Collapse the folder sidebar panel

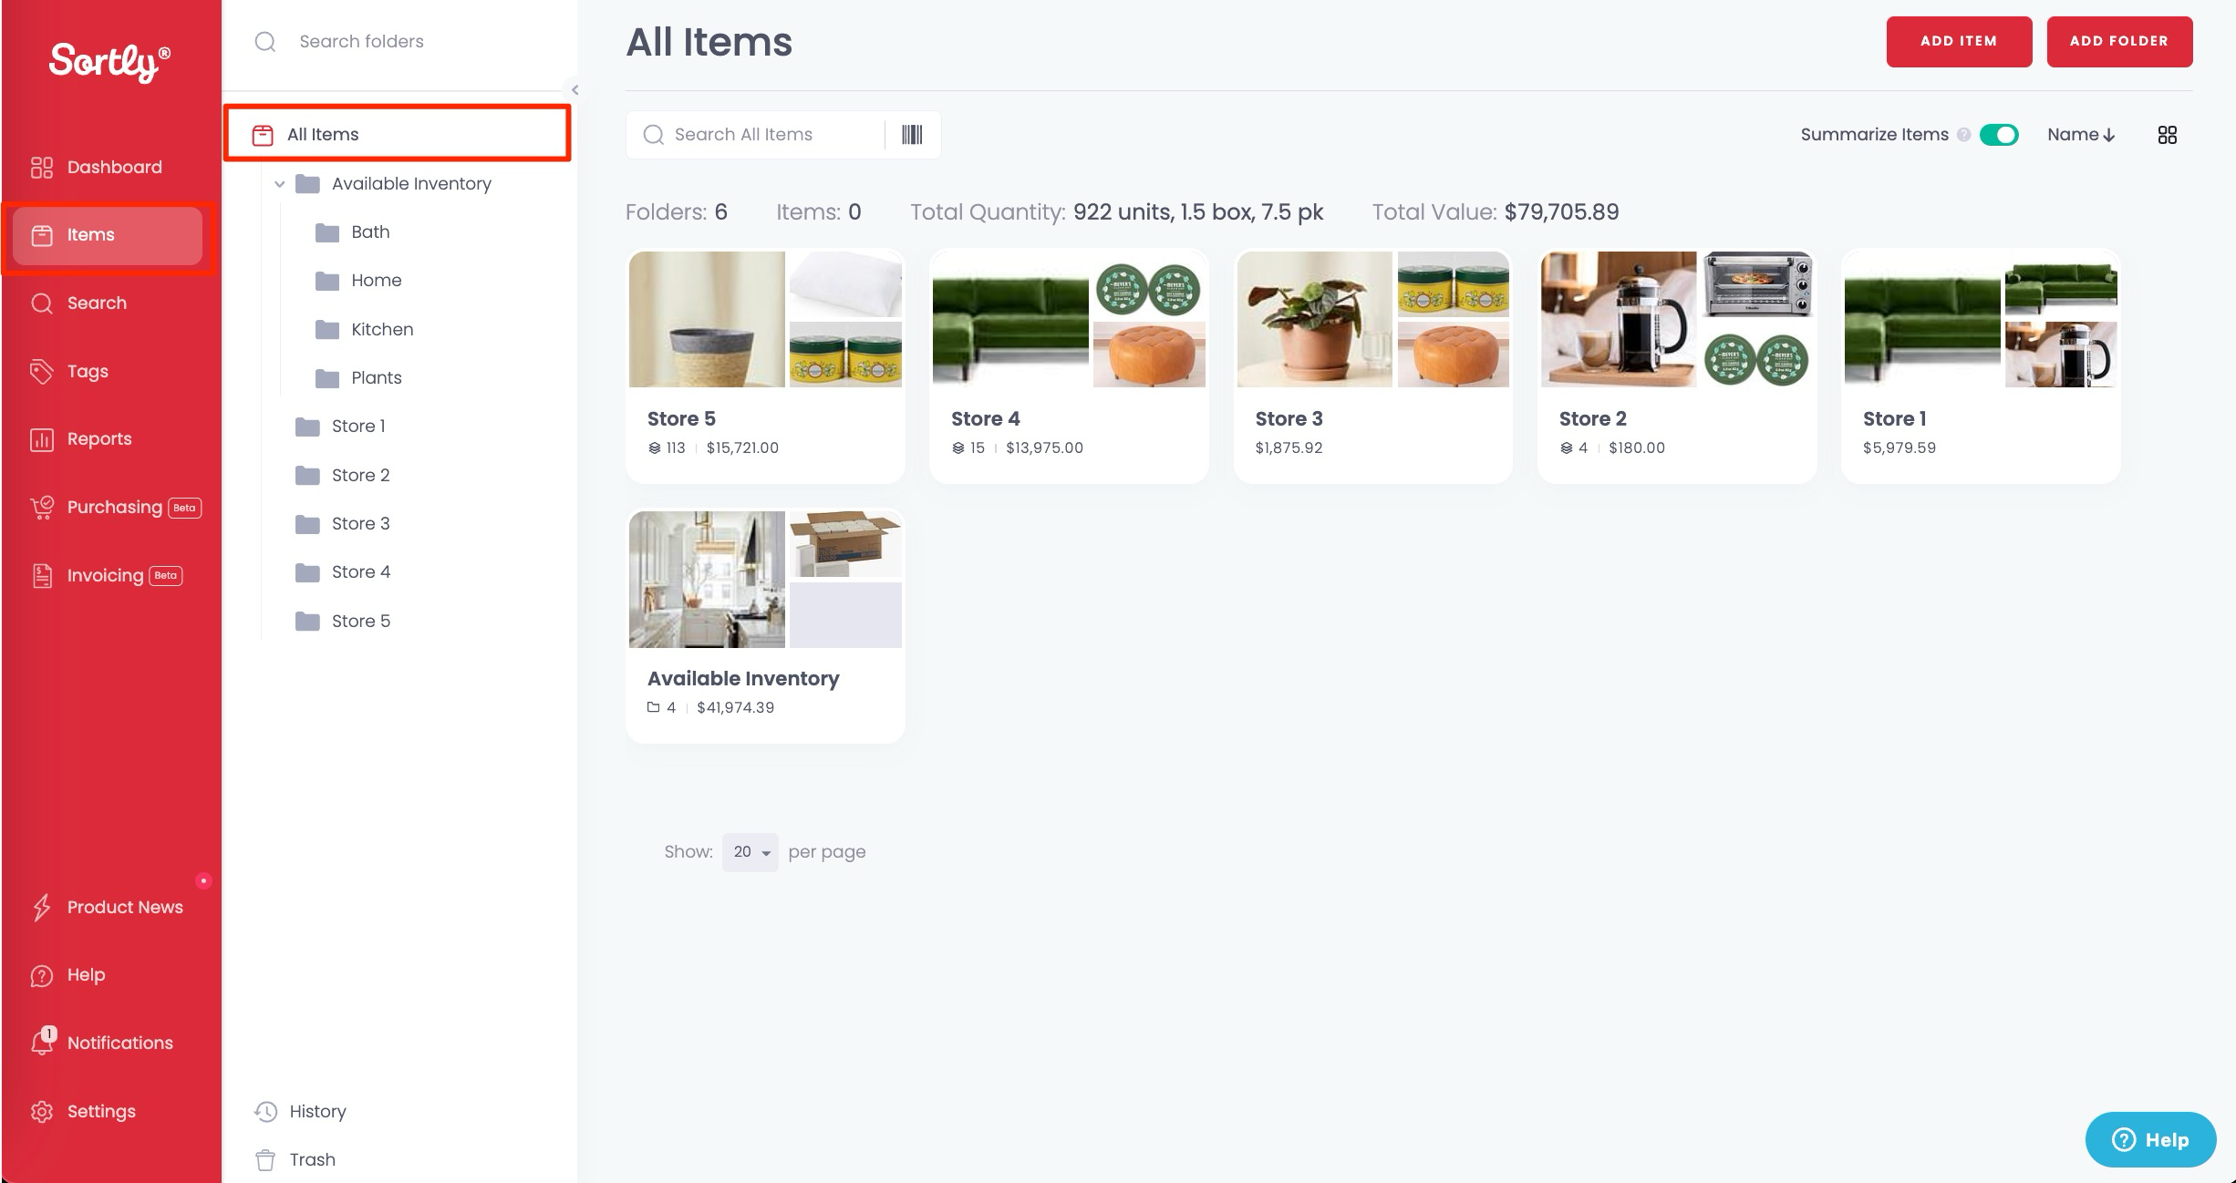point(575,89)
